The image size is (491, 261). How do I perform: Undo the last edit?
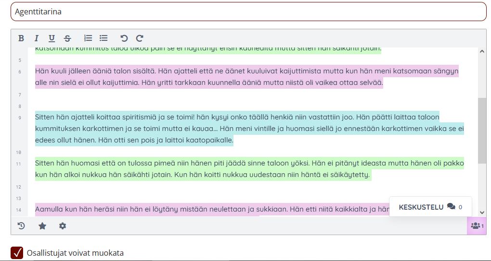point(124,38)
